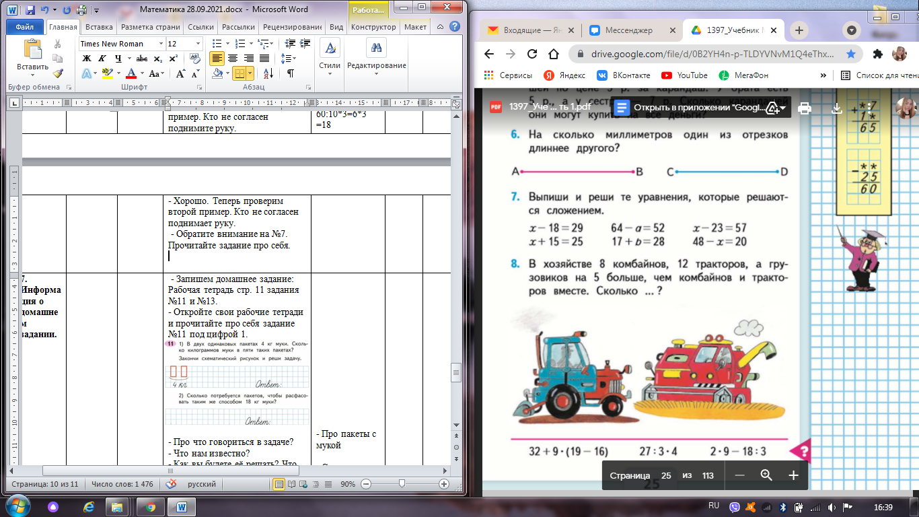Switch to the Конструктор tab
The height and width of the screenshot is (517, 919).
pos(373,27)
